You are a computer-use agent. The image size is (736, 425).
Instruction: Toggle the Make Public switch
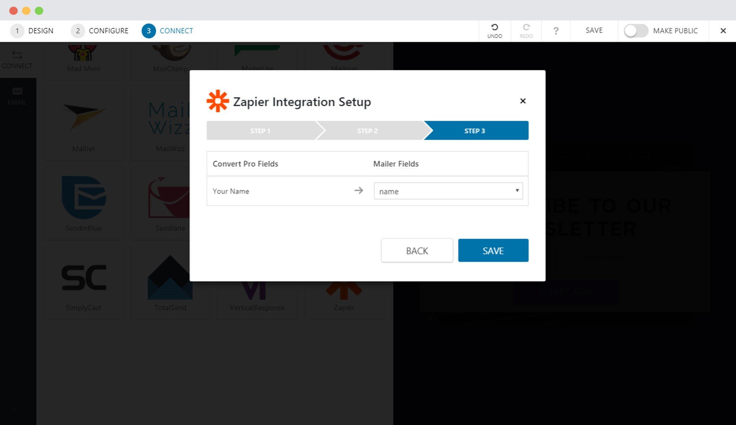point(636,31)
